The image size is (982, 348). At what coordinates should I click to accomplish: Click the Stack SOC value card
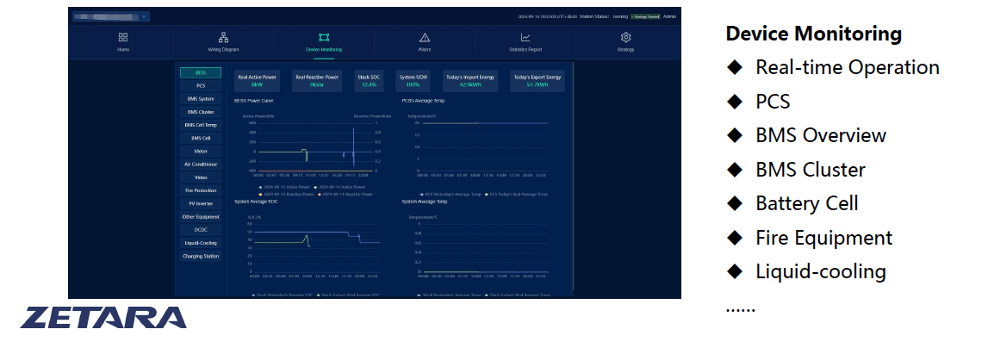click(369, 81)
